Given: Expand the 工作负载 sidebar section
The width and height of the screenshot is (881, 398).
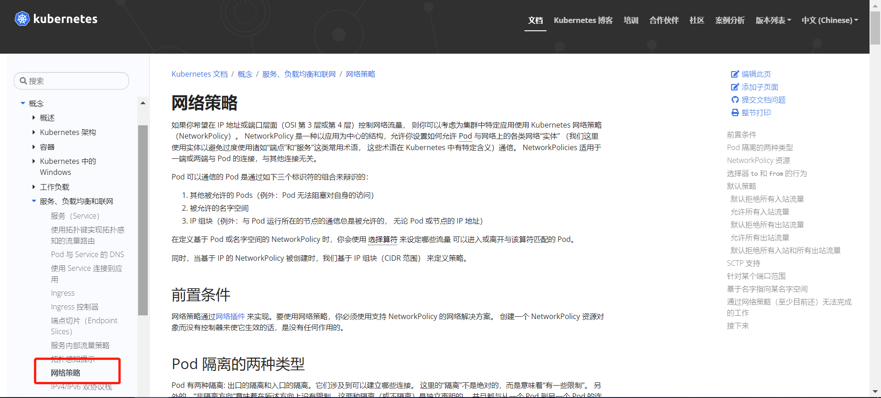Looking at the screenshot, I should coord(33,187).
